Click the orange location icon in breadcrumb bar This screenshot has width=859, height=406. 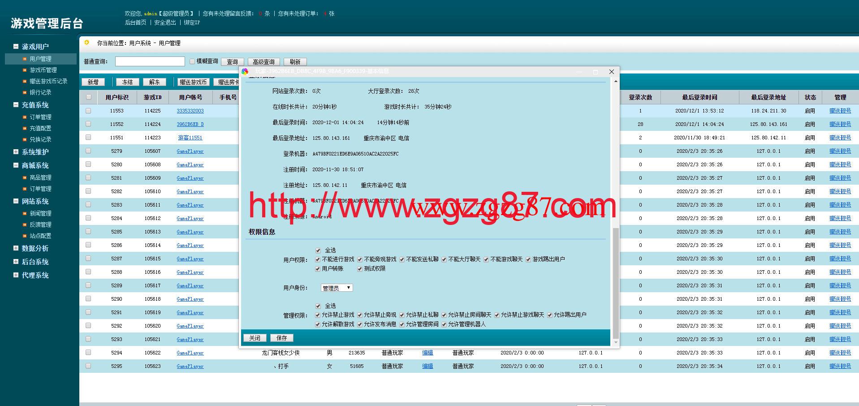click(87, 43)
